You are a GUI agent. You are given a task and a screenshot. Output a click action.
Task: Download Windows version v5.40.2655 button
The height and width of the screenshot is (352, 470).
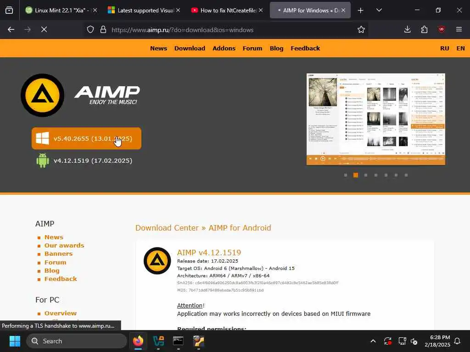tap(86, 138)
